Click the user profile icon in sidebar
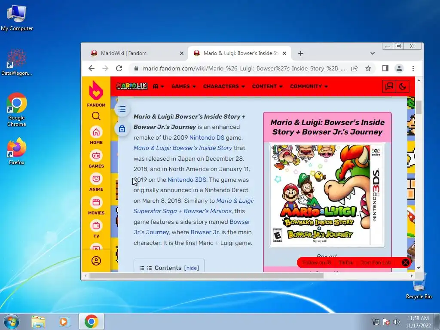Image resolution: width=440 pixels, height=330 pixels. 96,261
